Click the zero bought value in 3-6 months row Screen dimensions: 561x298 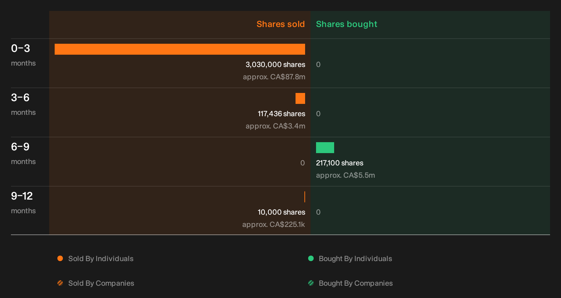(318, 114)
